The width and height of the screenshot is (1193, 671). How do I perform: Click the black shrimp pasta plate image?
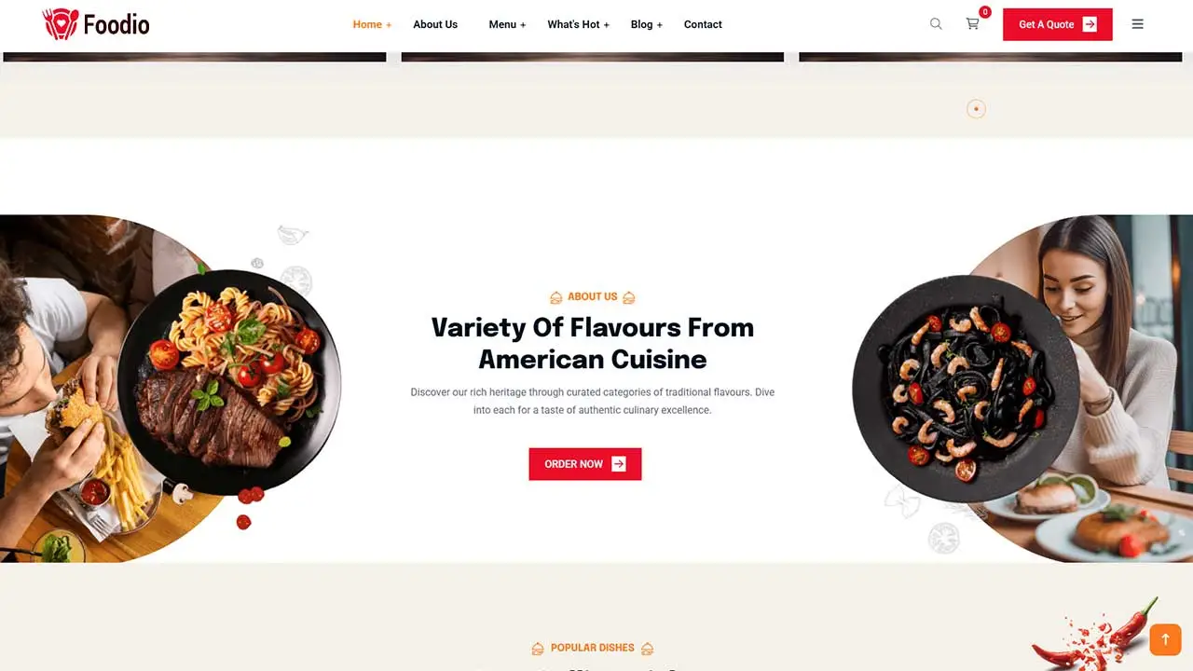coord(966,389)
